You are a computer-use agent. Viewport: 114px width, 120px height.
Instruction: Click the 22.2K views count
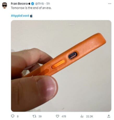(89, 116)
